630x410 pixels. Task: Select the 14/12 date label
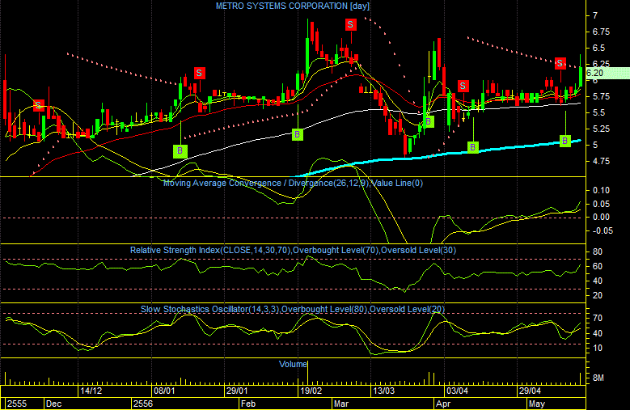click(91, 391)
